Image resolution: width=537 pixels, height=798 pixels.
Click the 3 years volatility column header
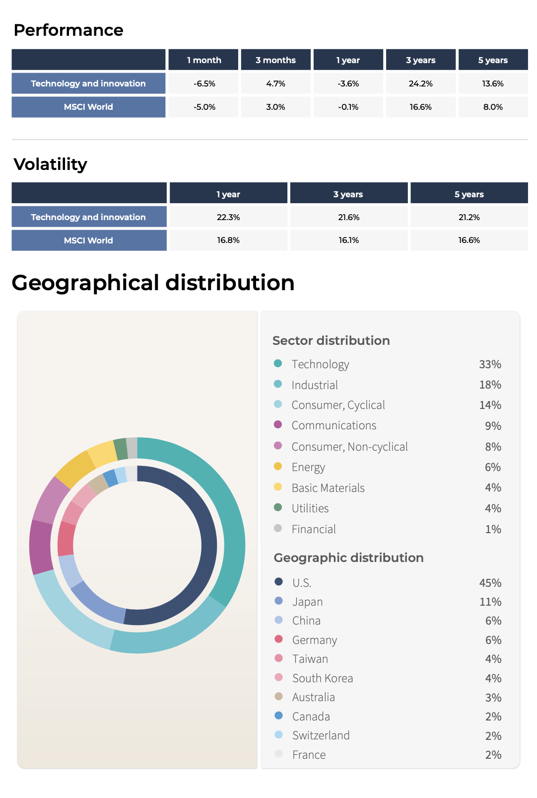(348, 193)
